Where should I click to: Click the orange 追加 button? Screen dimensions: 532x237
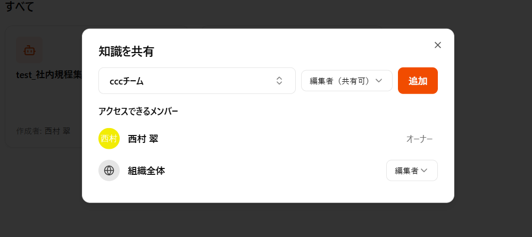(x=418, y=81)
